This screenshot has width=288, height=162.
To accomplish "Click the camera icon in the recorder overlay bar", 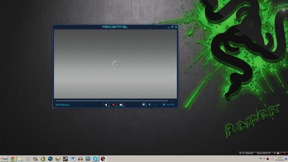I will [278, 153].
